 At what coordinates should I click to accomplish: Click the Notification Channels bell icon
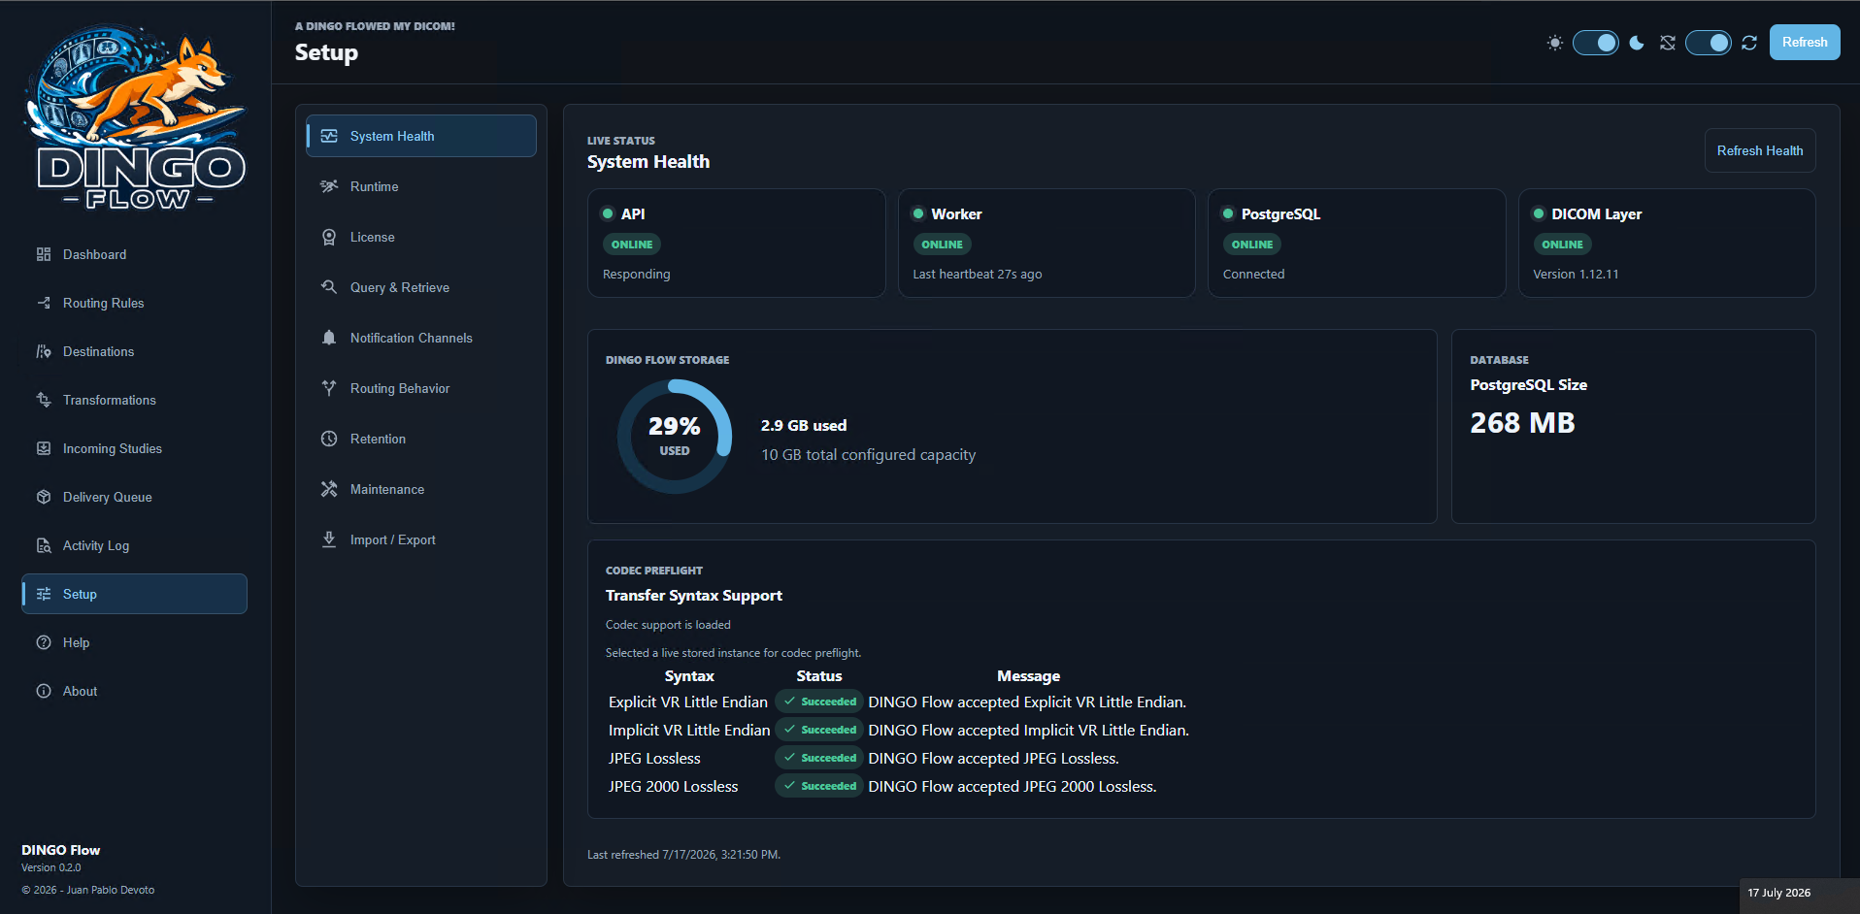pyautogui.click(x=329, y=338)
